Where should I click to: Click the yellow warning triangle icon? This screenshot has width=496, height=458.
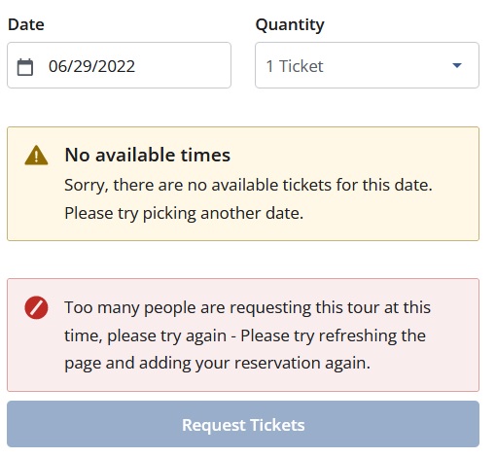[x=36, y=156]
